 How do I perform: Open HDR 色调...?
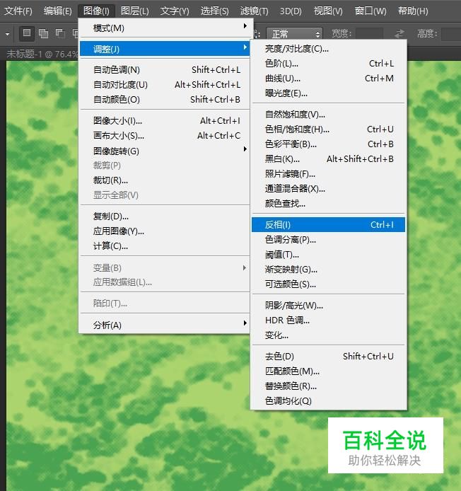tap(328, 320)
